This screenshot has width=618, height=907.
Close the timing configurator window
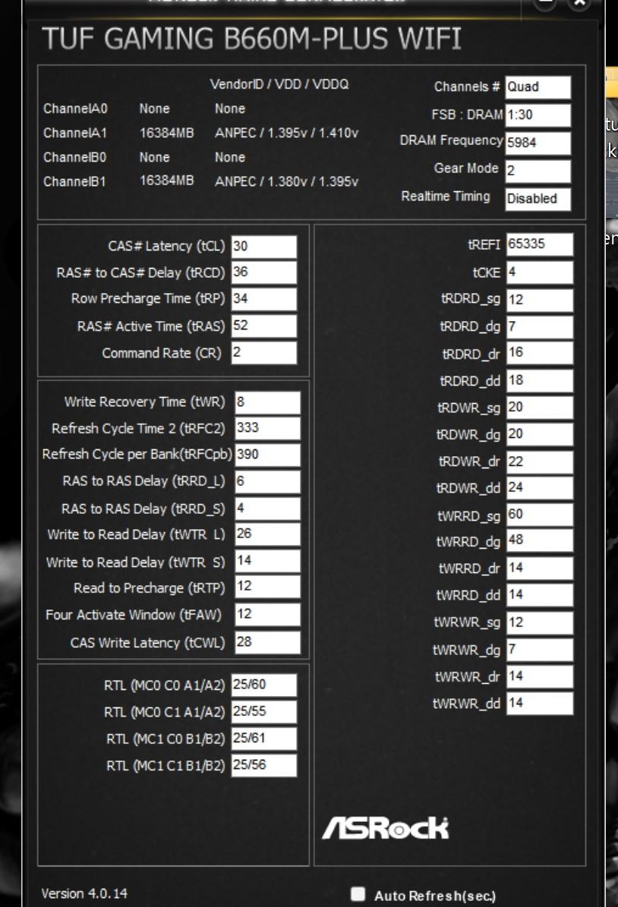pyautogui.click(x=579, y=4)
